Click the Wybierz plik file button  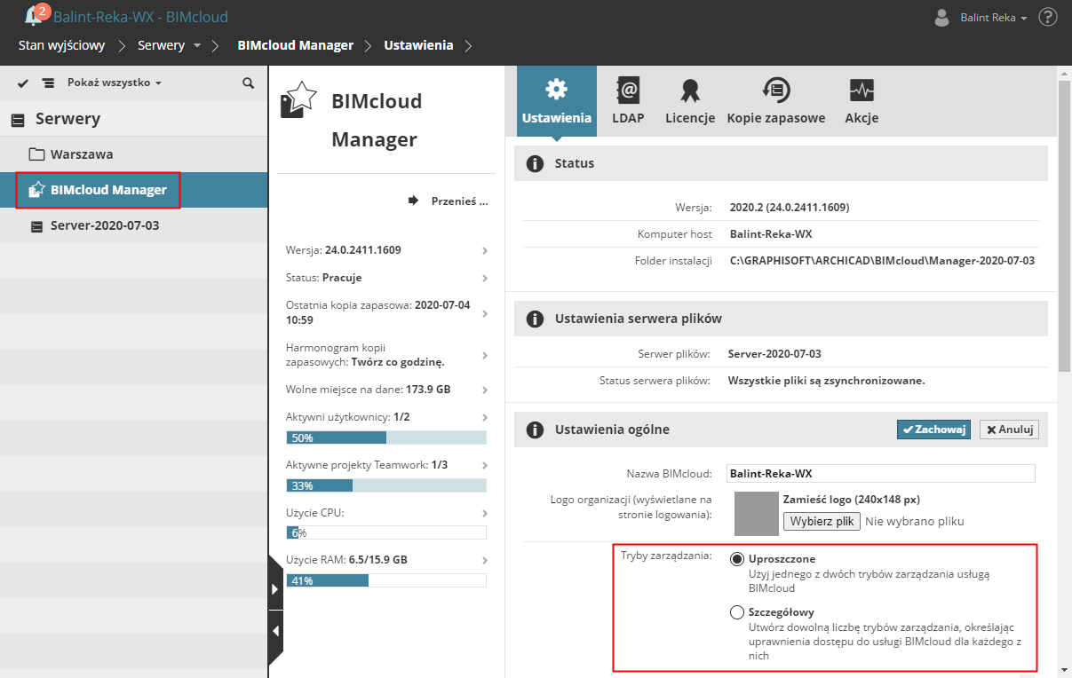coord(822,521)
